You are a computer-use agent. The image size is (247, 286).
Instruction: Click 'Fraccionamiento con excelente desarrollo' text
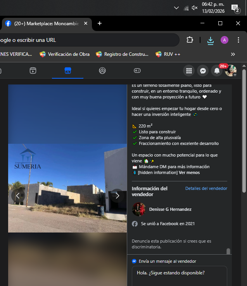[x=179, y=143]
